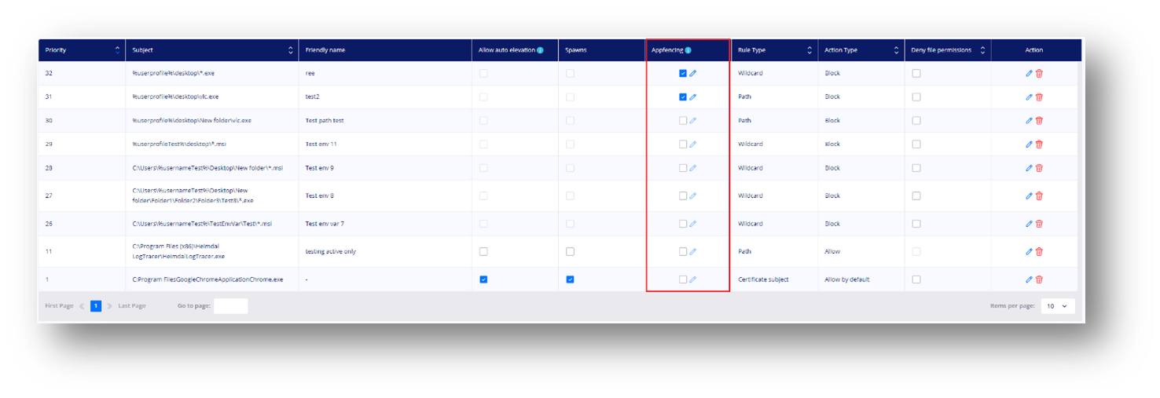Image resolution: width=1160 pixels, height=398 pixels.
Task: Edit the 'test2' rule via Action pencil
Action: (x=1029, y=97)
